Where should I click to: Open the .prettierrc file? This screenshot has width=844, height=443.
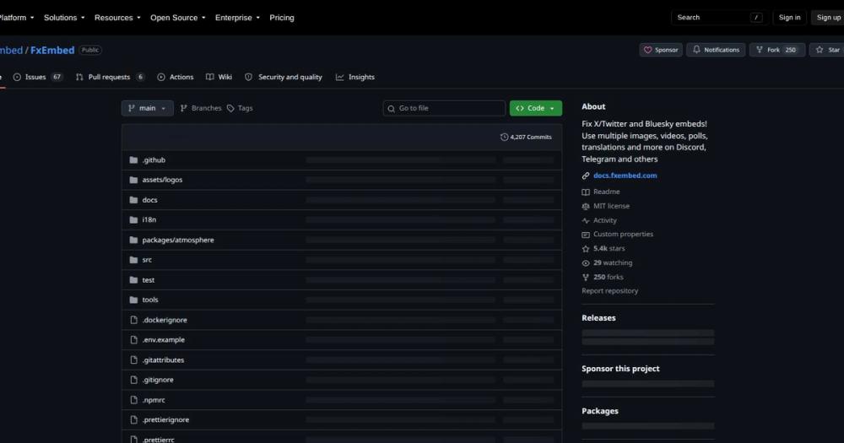click(159, 440)
